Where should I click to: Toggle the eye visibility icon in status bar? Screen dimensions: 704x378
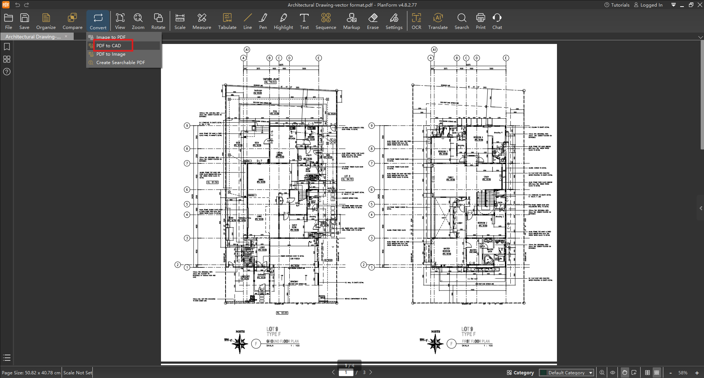coord(612,373)
